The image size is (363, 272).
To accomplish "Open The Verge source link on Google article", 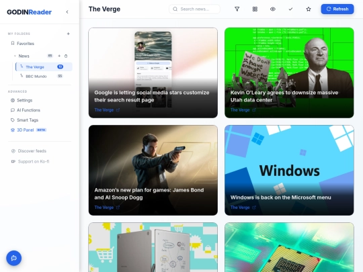I will 107,110.
